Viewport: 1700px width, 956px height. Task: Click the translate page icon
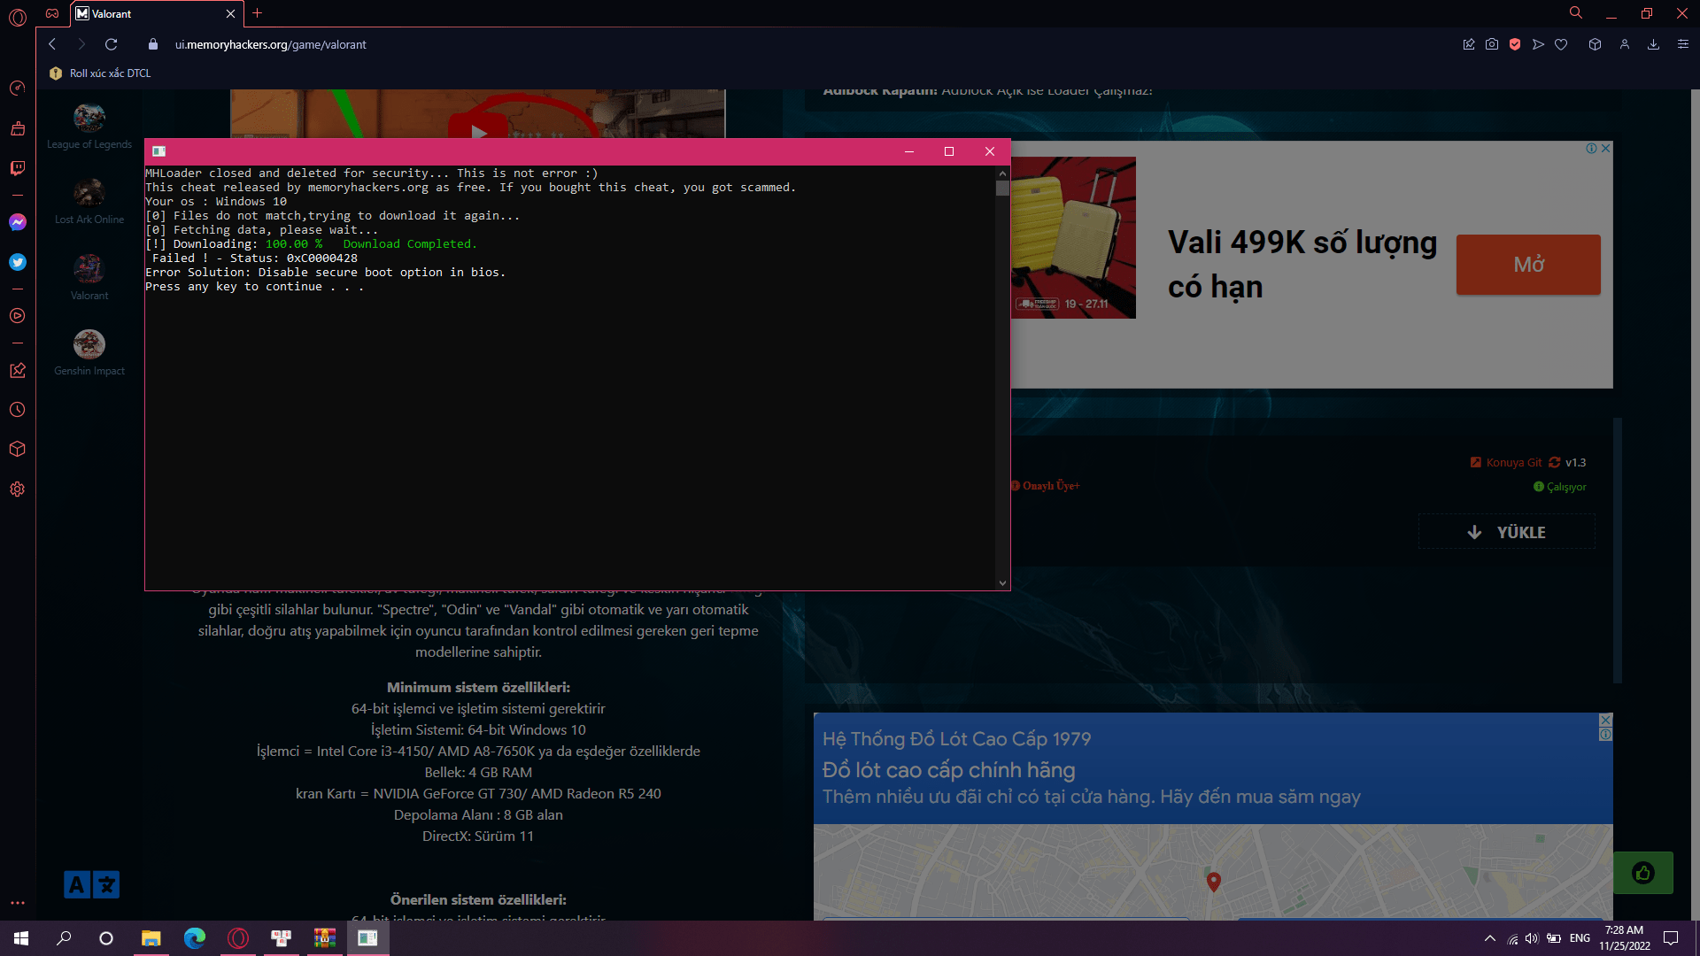92,884
